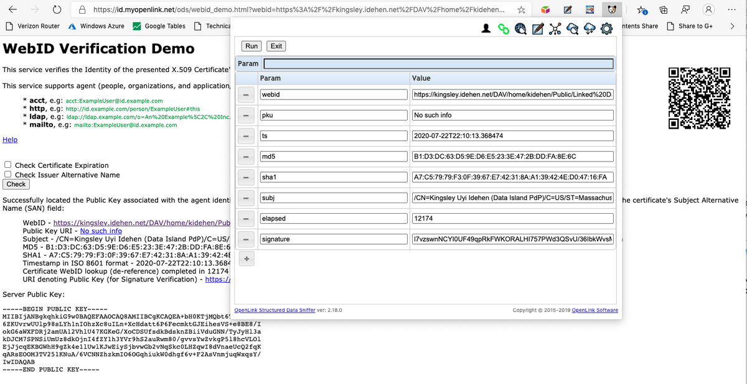Click the browser forward arrow
Viewport: 747px width, 384px height.
pos(35,10)
